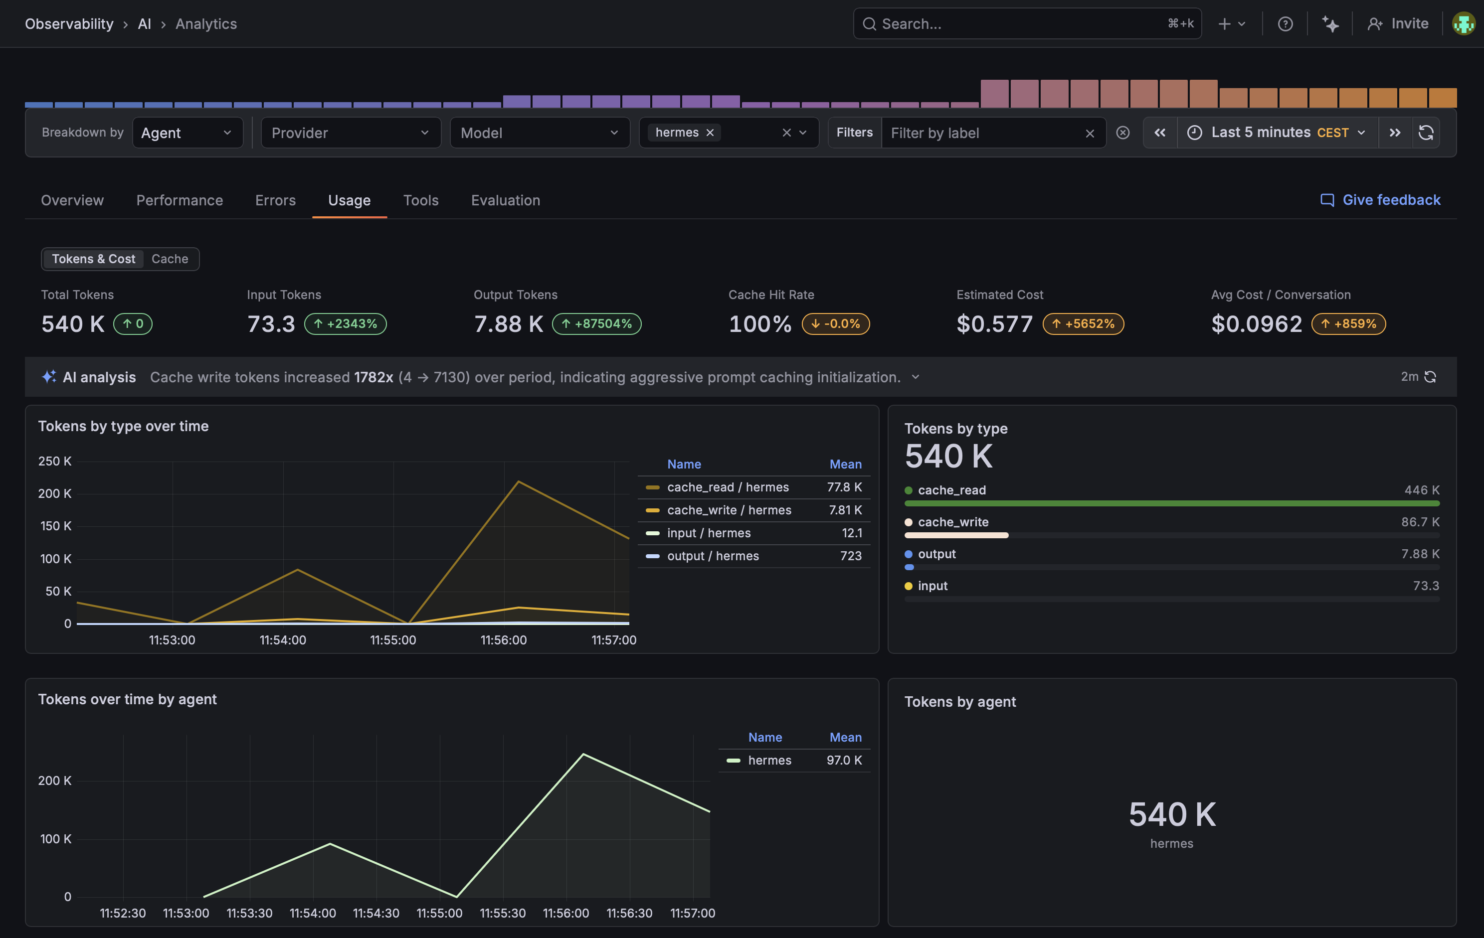Sort agent chart legend by Mean
Screen dimensions: 1484x938
pos(846,737)
